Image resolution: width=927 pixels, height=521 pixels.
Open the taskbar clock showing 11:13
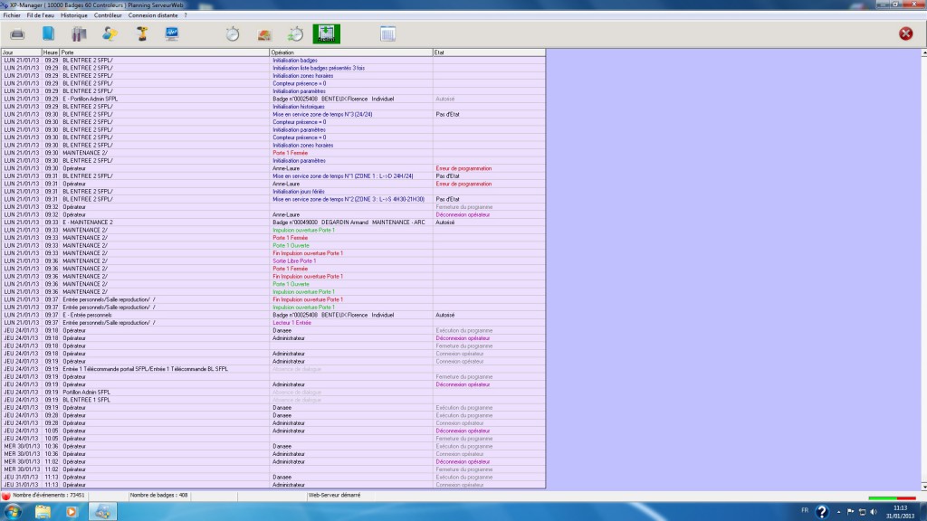tap(900, 512)
